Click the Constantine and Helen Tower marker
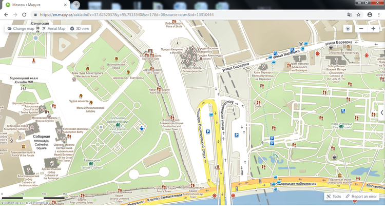This screenshot has height=213, width=385. pos(172,118)
